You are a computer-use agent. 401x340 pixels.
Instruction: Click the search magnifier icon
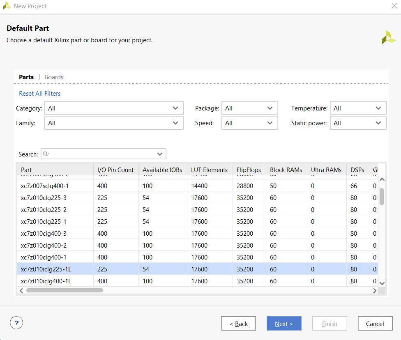coord(46,154)
